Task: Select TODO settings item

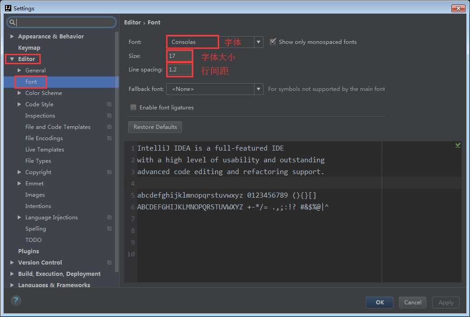Action: 33,240
